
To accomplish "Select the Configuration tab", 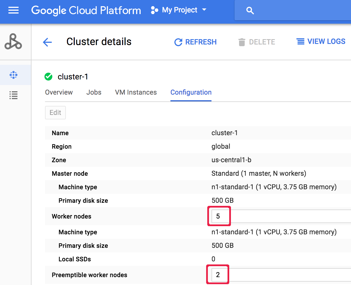I will (x=191, y=92).
